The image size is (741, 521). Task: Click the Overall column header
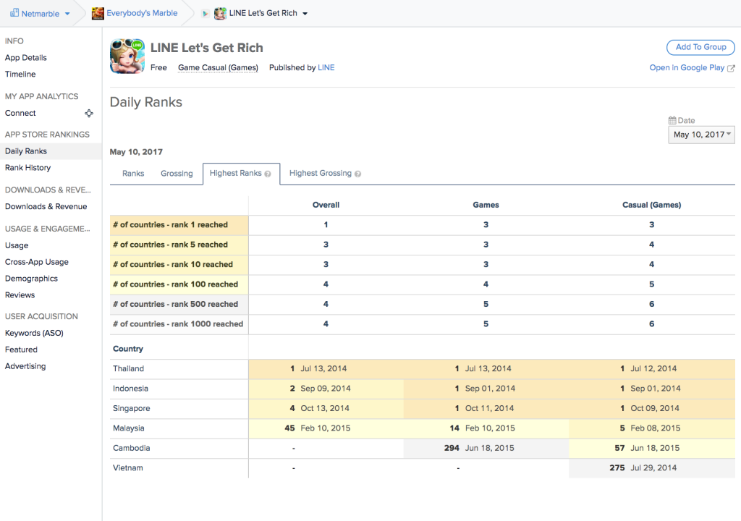coord(326,205)
